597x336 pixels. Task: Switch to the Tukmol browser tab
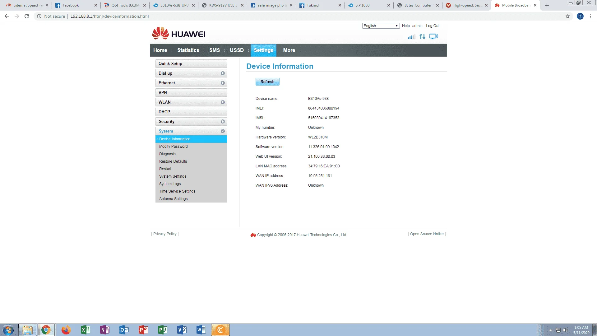[x=320, y=5]
